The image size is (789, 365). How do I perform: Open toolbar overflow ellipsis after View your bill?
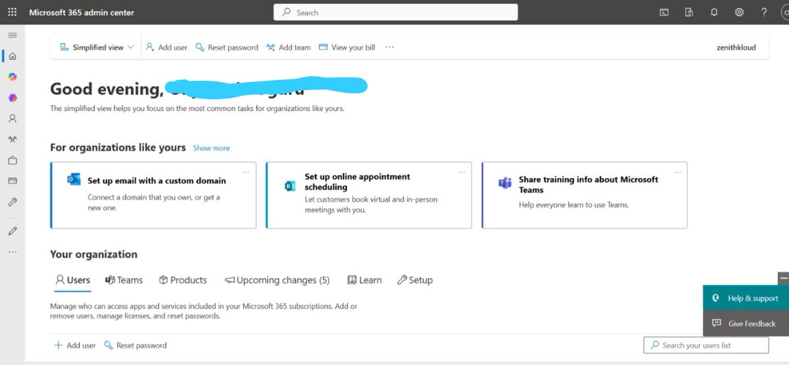pos(390,47)
